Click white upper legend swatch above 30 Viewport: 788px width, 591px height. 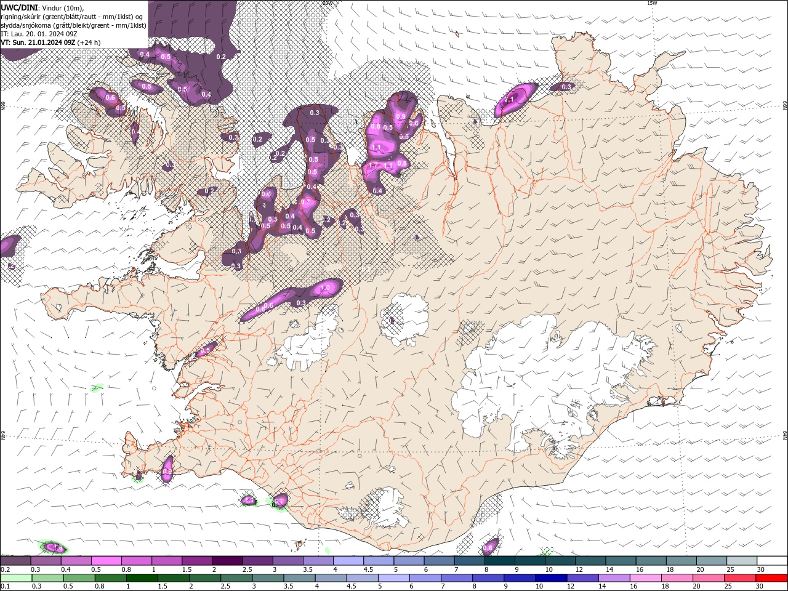pos(772,561)
